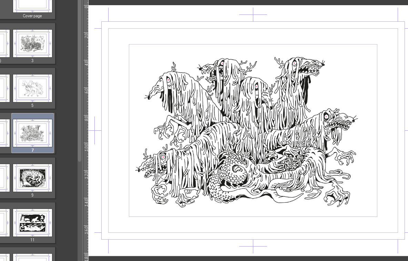
Task: Select the page 3 thumbnail
Action: (x=32, y=43)
